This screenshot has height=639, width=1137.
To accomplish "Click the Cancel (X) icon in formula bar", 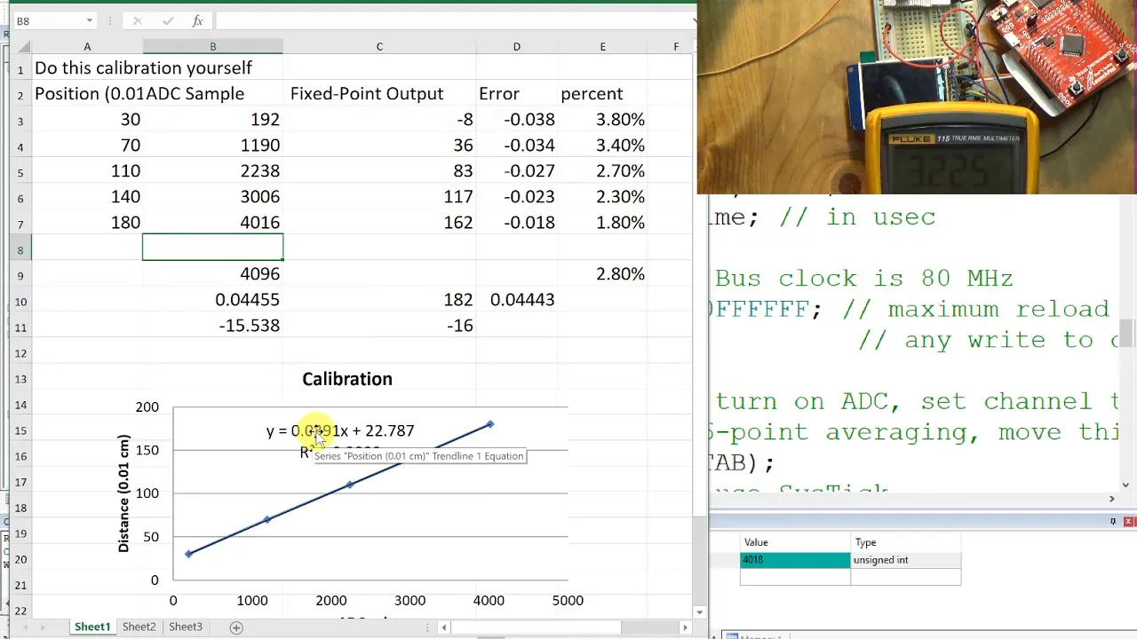I will pyautogui.click(x=138, y=20).
